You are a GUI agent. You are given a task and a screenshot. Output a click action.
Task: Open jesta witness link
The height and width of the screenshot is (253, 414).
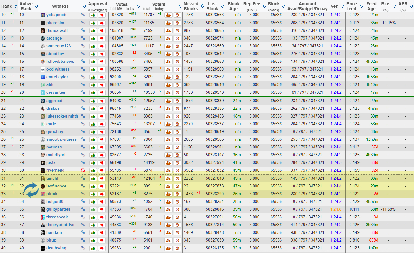pos(51,163)
